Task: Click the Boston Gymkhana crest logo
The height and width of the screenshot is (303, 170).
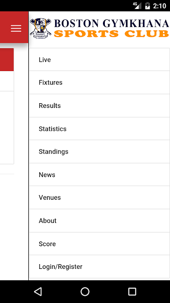Action: (41, 28)
